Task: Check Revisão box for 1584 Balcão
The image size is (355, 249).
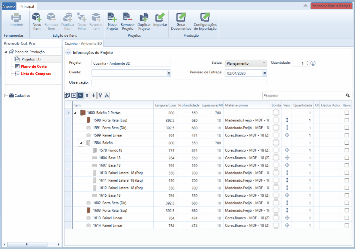Action: pos(347,143)
